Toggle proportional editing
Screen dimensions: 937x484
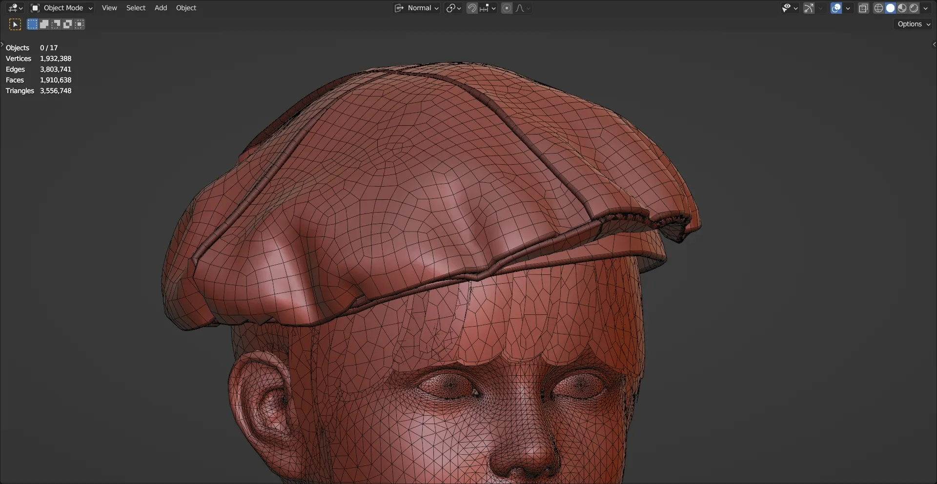(507, 8)
